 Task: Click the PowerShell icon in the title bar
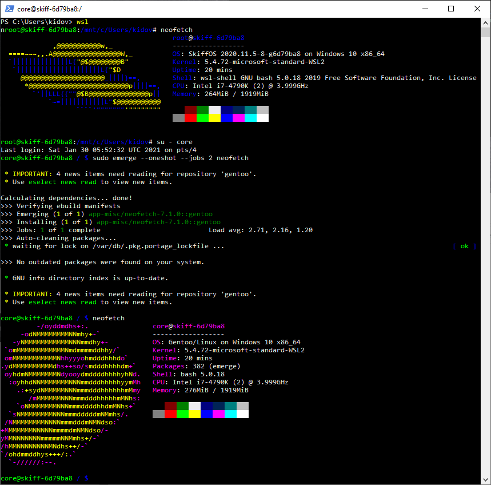point(9,9)
